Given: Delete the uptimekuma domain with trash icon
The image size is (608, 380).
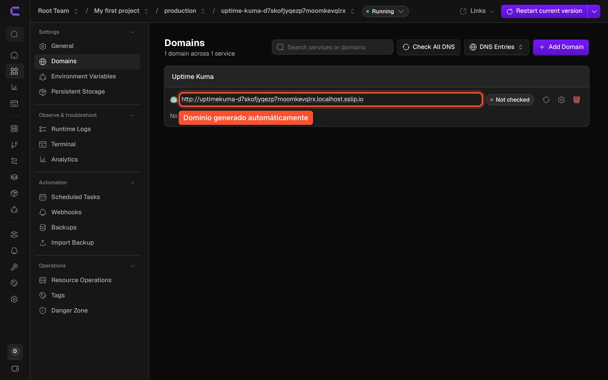Looking at the screenshot, I should coord(576,100).
